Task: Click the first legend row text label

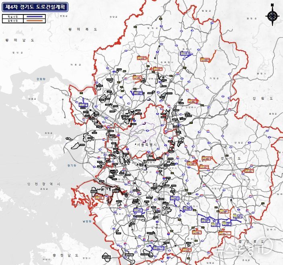Action: [12, 16]
